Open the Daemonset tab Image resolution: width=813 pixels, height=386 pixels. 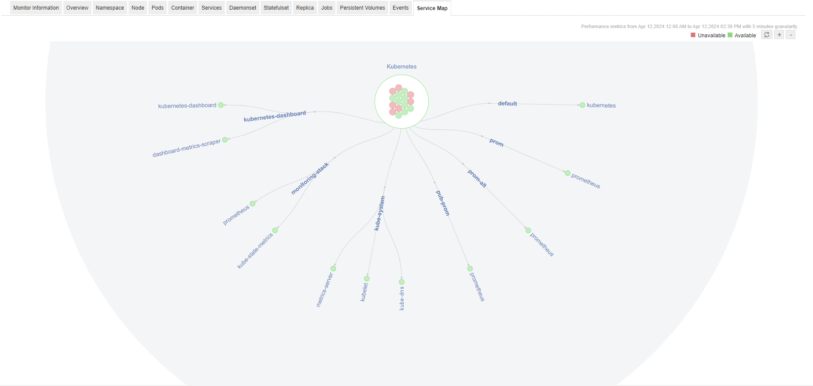click(x=243, y=8)
